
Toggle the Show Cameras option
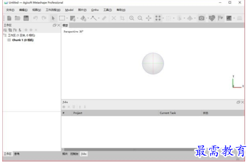coord(201,18)
